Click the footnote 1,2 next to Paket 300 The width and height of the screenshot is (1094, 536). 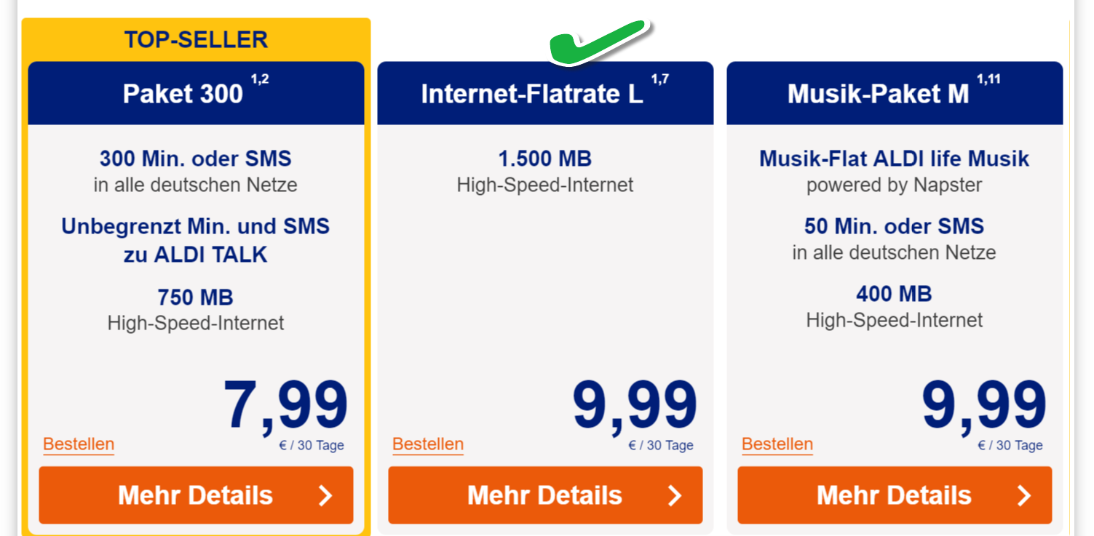click(x=260, y=79)
